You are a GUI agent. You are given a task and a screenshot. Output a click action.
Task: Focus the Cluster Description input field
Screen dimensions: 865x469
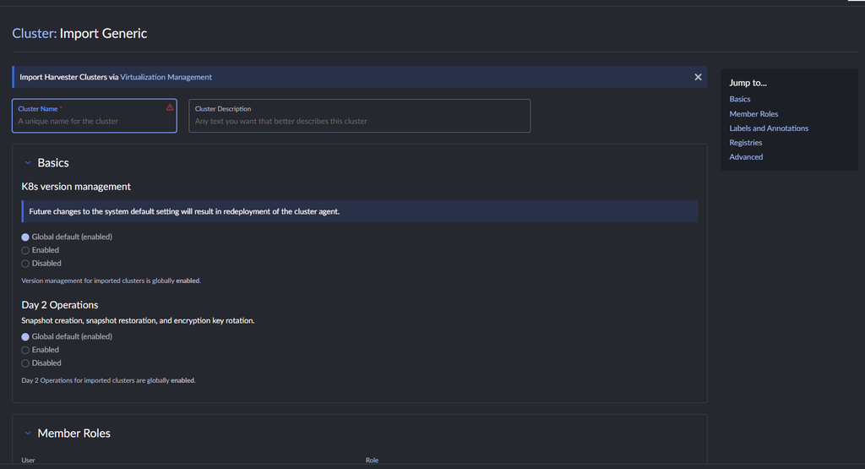[360, 116]
